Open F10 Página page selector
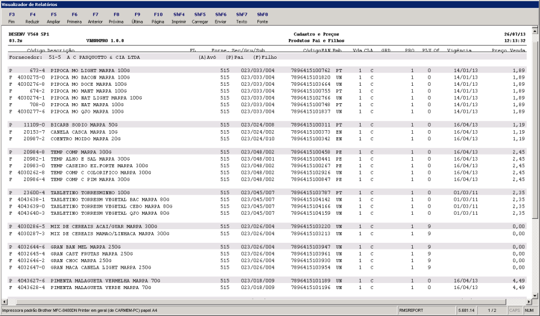The height and width of the screenshot is (316, 540). pos(158,18)
